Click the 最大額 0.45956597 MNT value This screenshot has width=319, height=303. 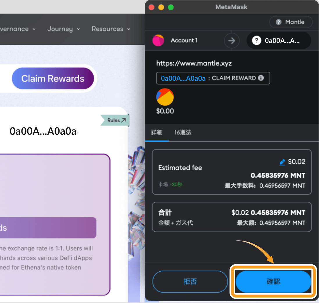tap(271, 223)
